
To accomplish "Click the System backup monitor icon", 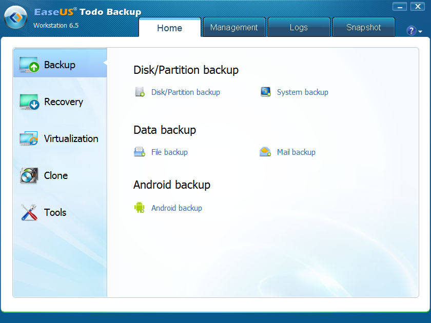I will pos(265,92).
